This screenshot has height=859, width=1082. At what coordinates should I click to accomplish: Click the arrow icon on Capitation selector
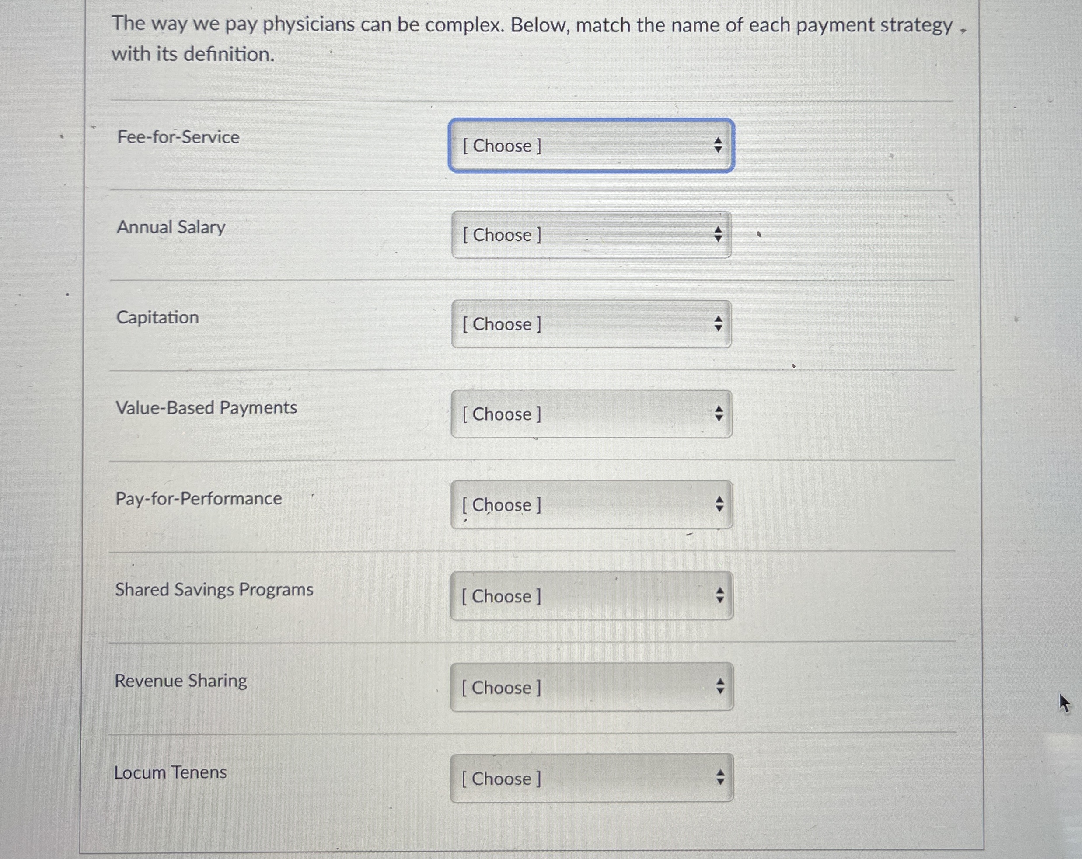coord(718,325)
